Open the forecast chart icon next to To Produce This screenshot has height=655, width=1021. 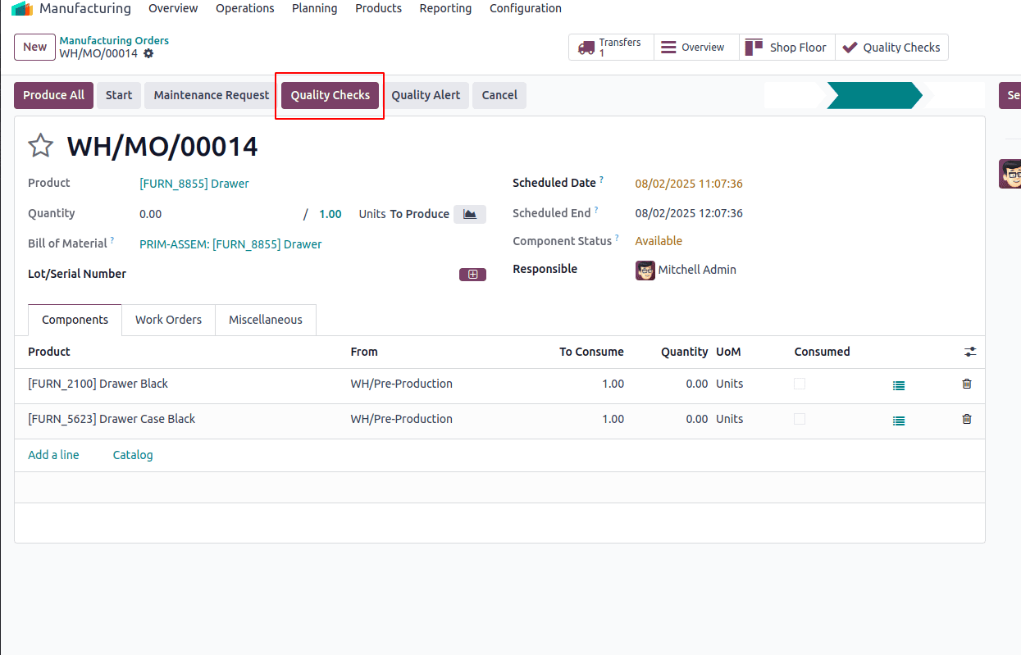pos(469,213)
